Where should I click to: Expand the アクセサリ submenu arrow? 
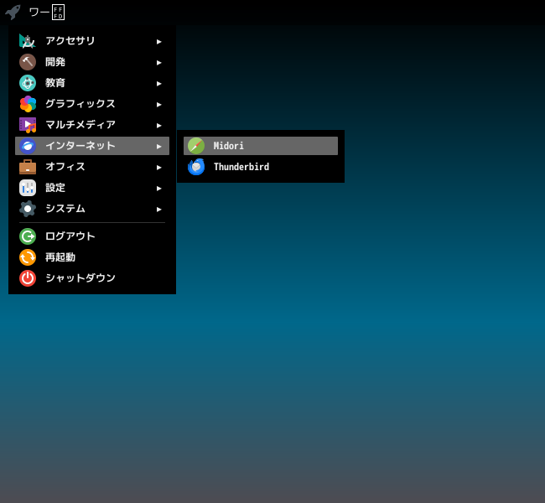click(x=158, y=42)
